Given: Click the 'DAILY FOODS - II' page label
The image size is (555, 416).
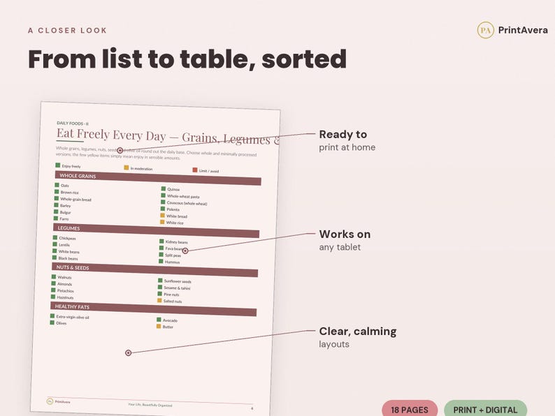Looking at the screenshot, I should [x=73, y=124].
